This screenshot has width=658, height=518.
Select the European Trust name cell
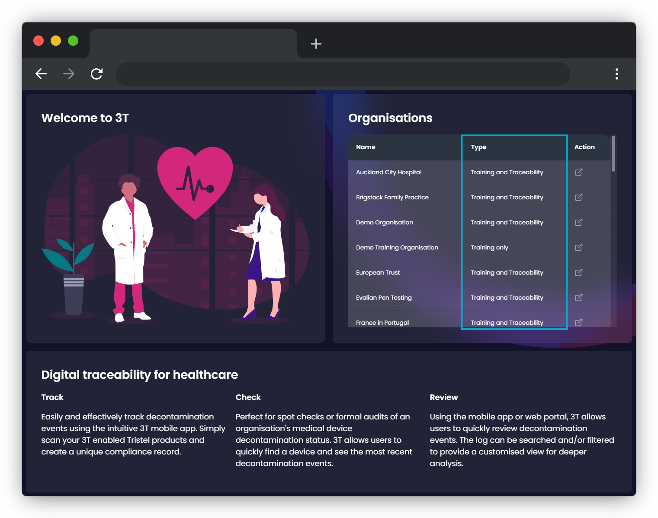(x=405, y=272)
